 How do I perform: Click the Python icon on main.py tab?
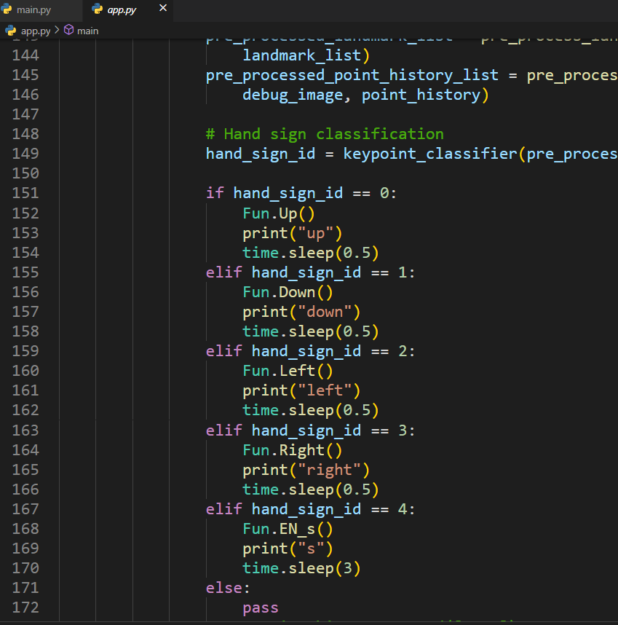[x=7, y=9]
